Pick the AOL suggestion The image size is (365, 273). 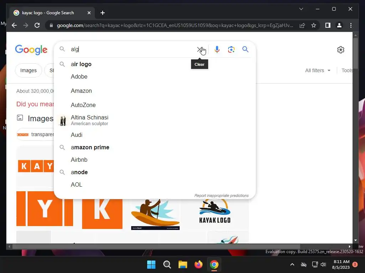coord(155,184)
